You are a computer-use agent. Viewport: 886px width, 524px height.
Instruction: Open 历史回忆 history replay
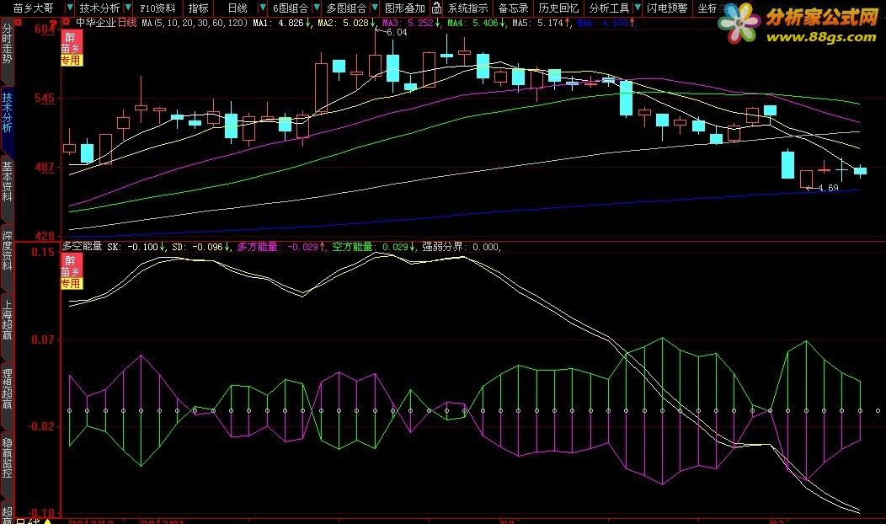pyautogui.click(x=558, y=8)
